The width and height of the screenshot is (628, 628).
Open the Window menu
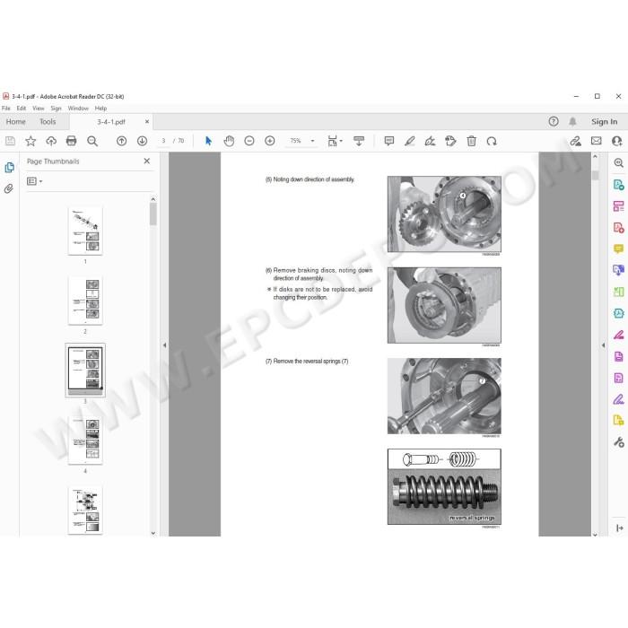click(78, 109)
